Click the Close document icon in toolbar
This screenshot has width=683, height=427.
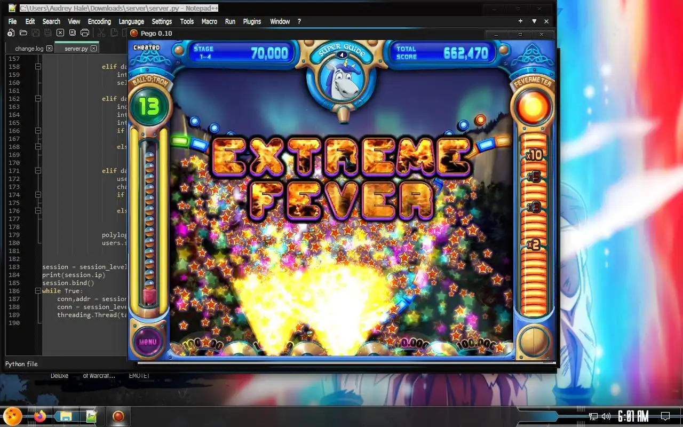click(x=60, y=33)
